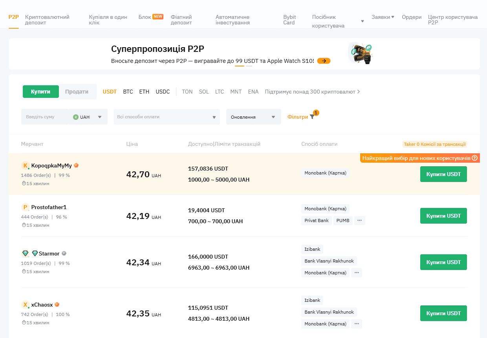Viewport: 487px width, 338px height.
Task: Expand the list of 300 supported cryptocurrencies
Action: click(313, 92)
